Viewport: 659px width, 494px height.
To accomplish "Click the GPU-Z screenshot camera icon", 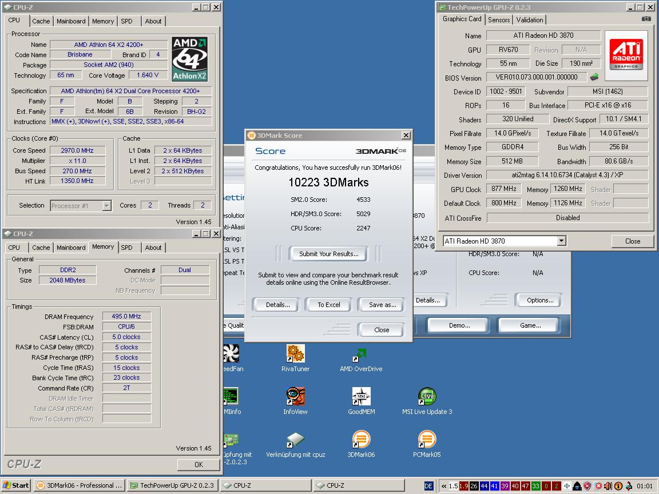I will click(x=646, y=19).
